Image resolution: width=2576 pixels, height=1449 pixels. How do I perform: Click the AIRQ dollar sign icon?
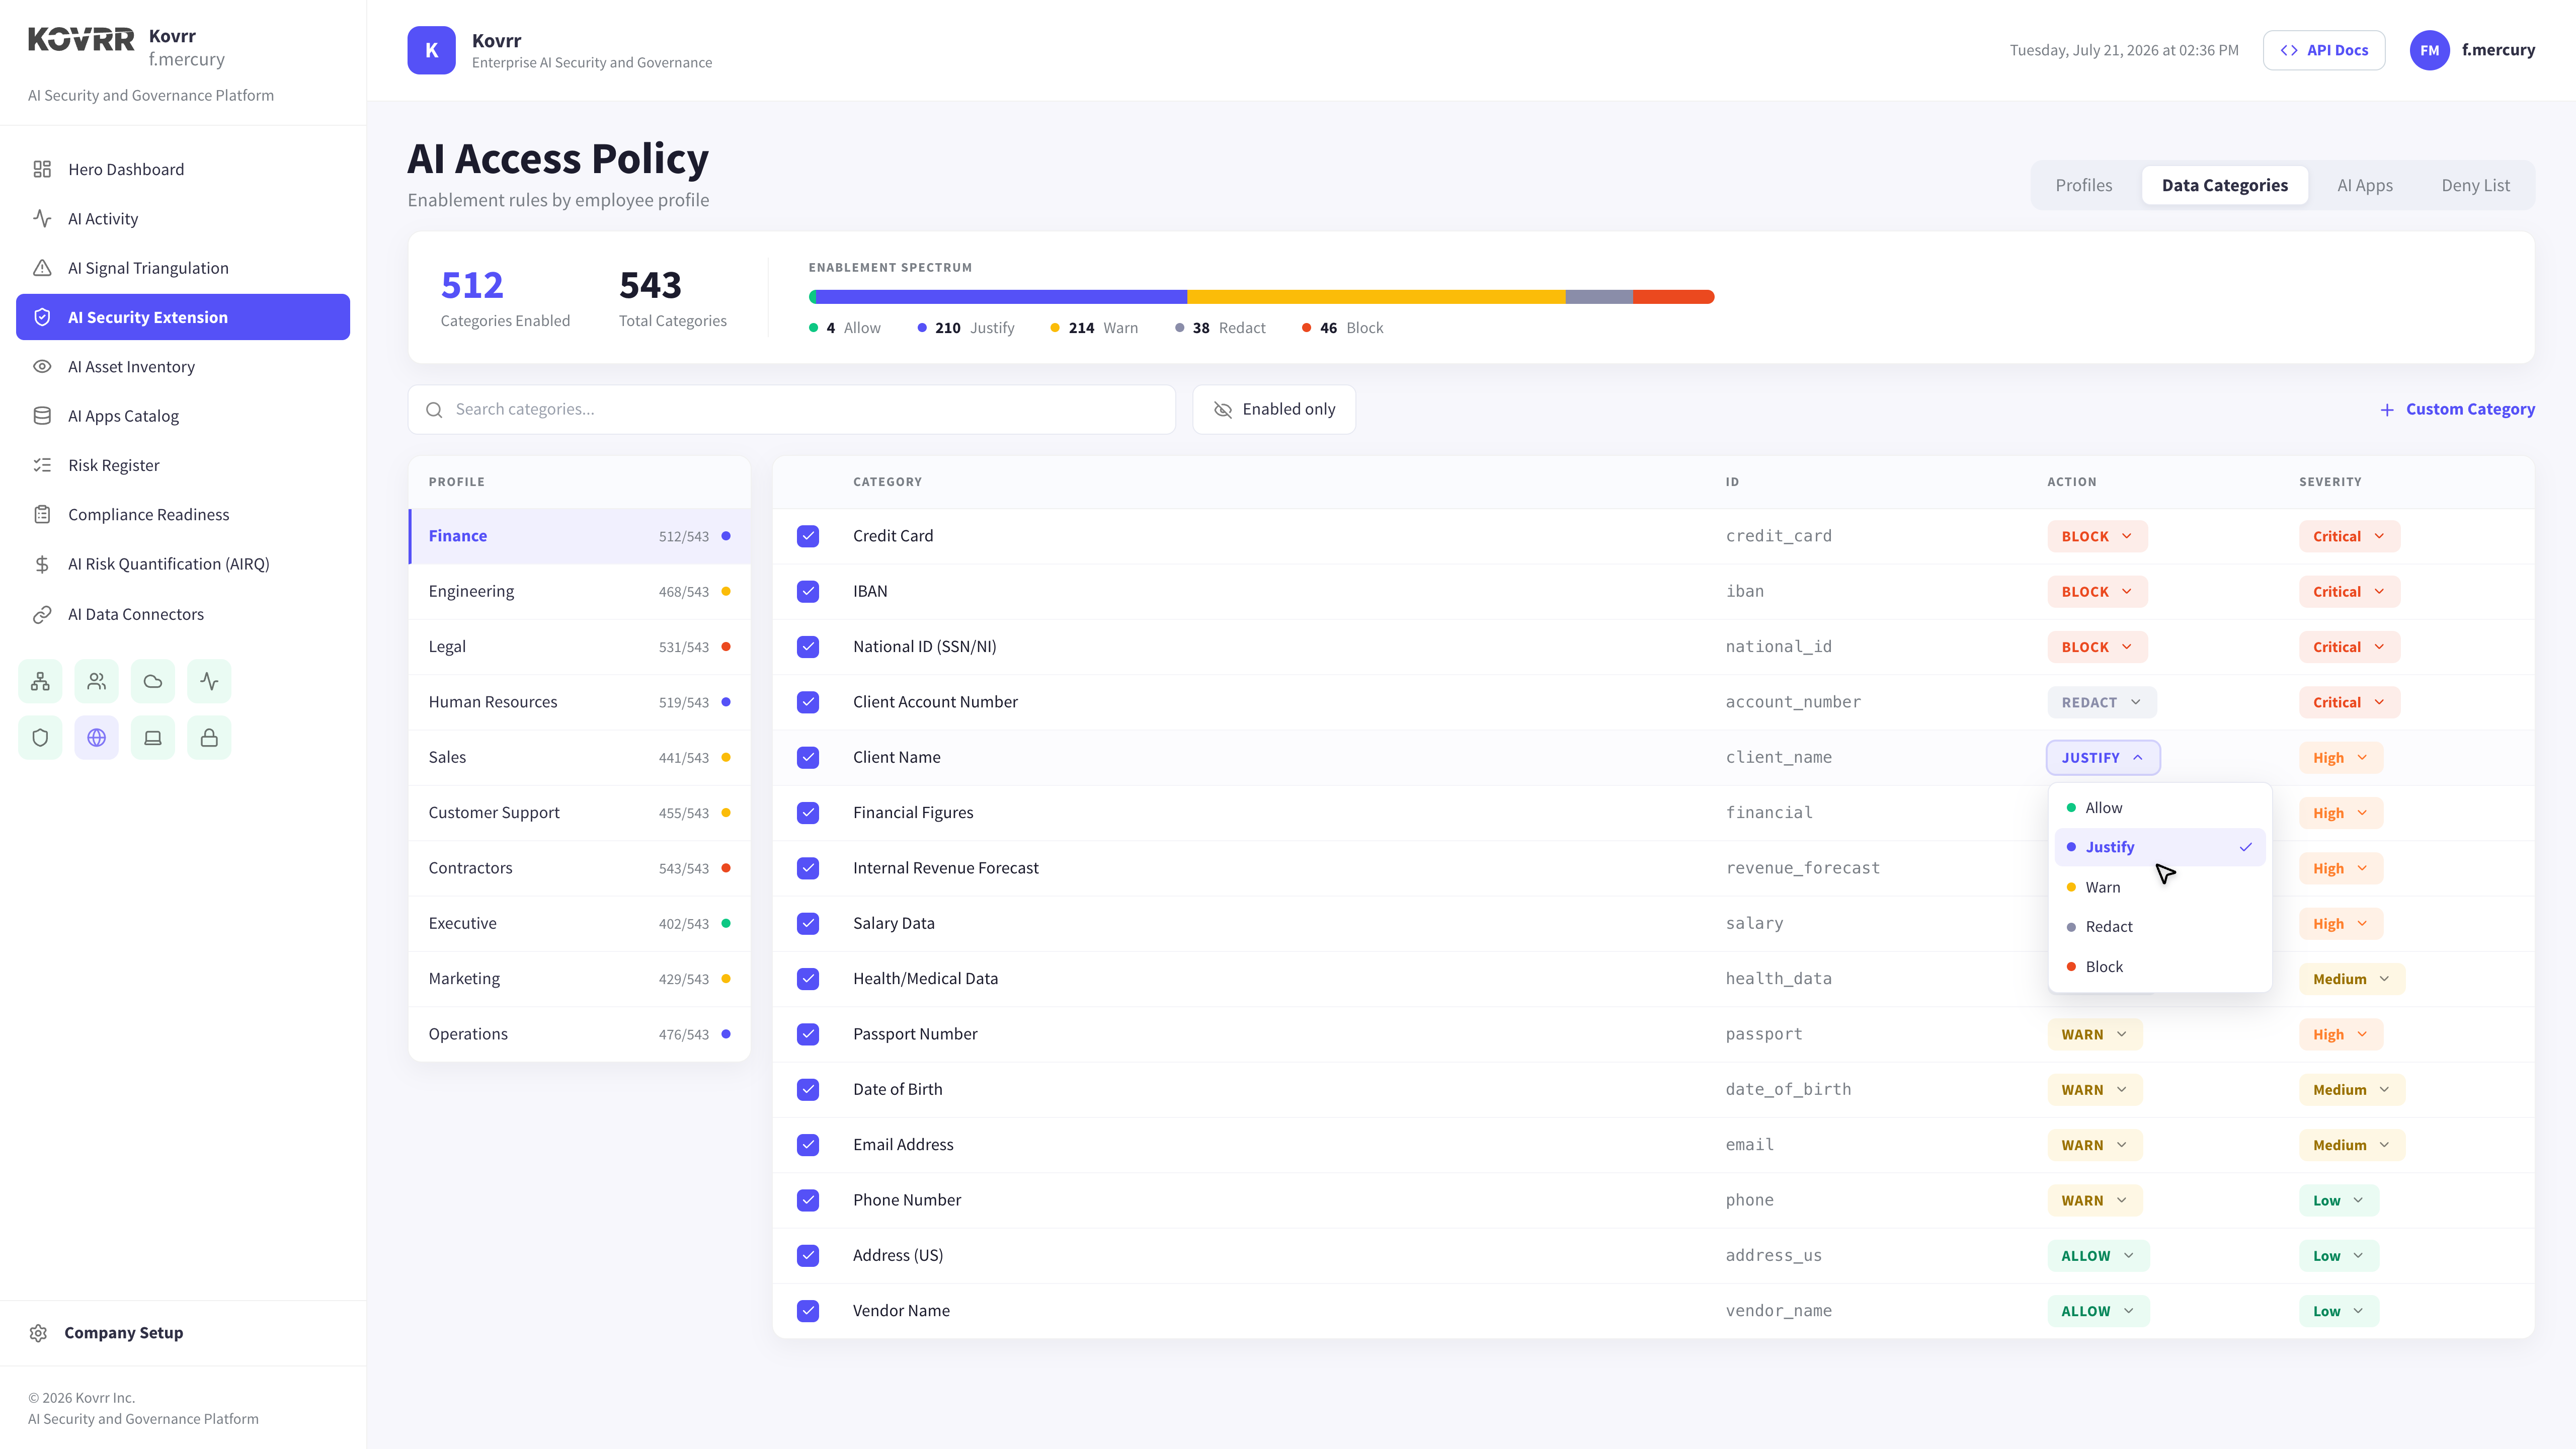click(42, 564)
